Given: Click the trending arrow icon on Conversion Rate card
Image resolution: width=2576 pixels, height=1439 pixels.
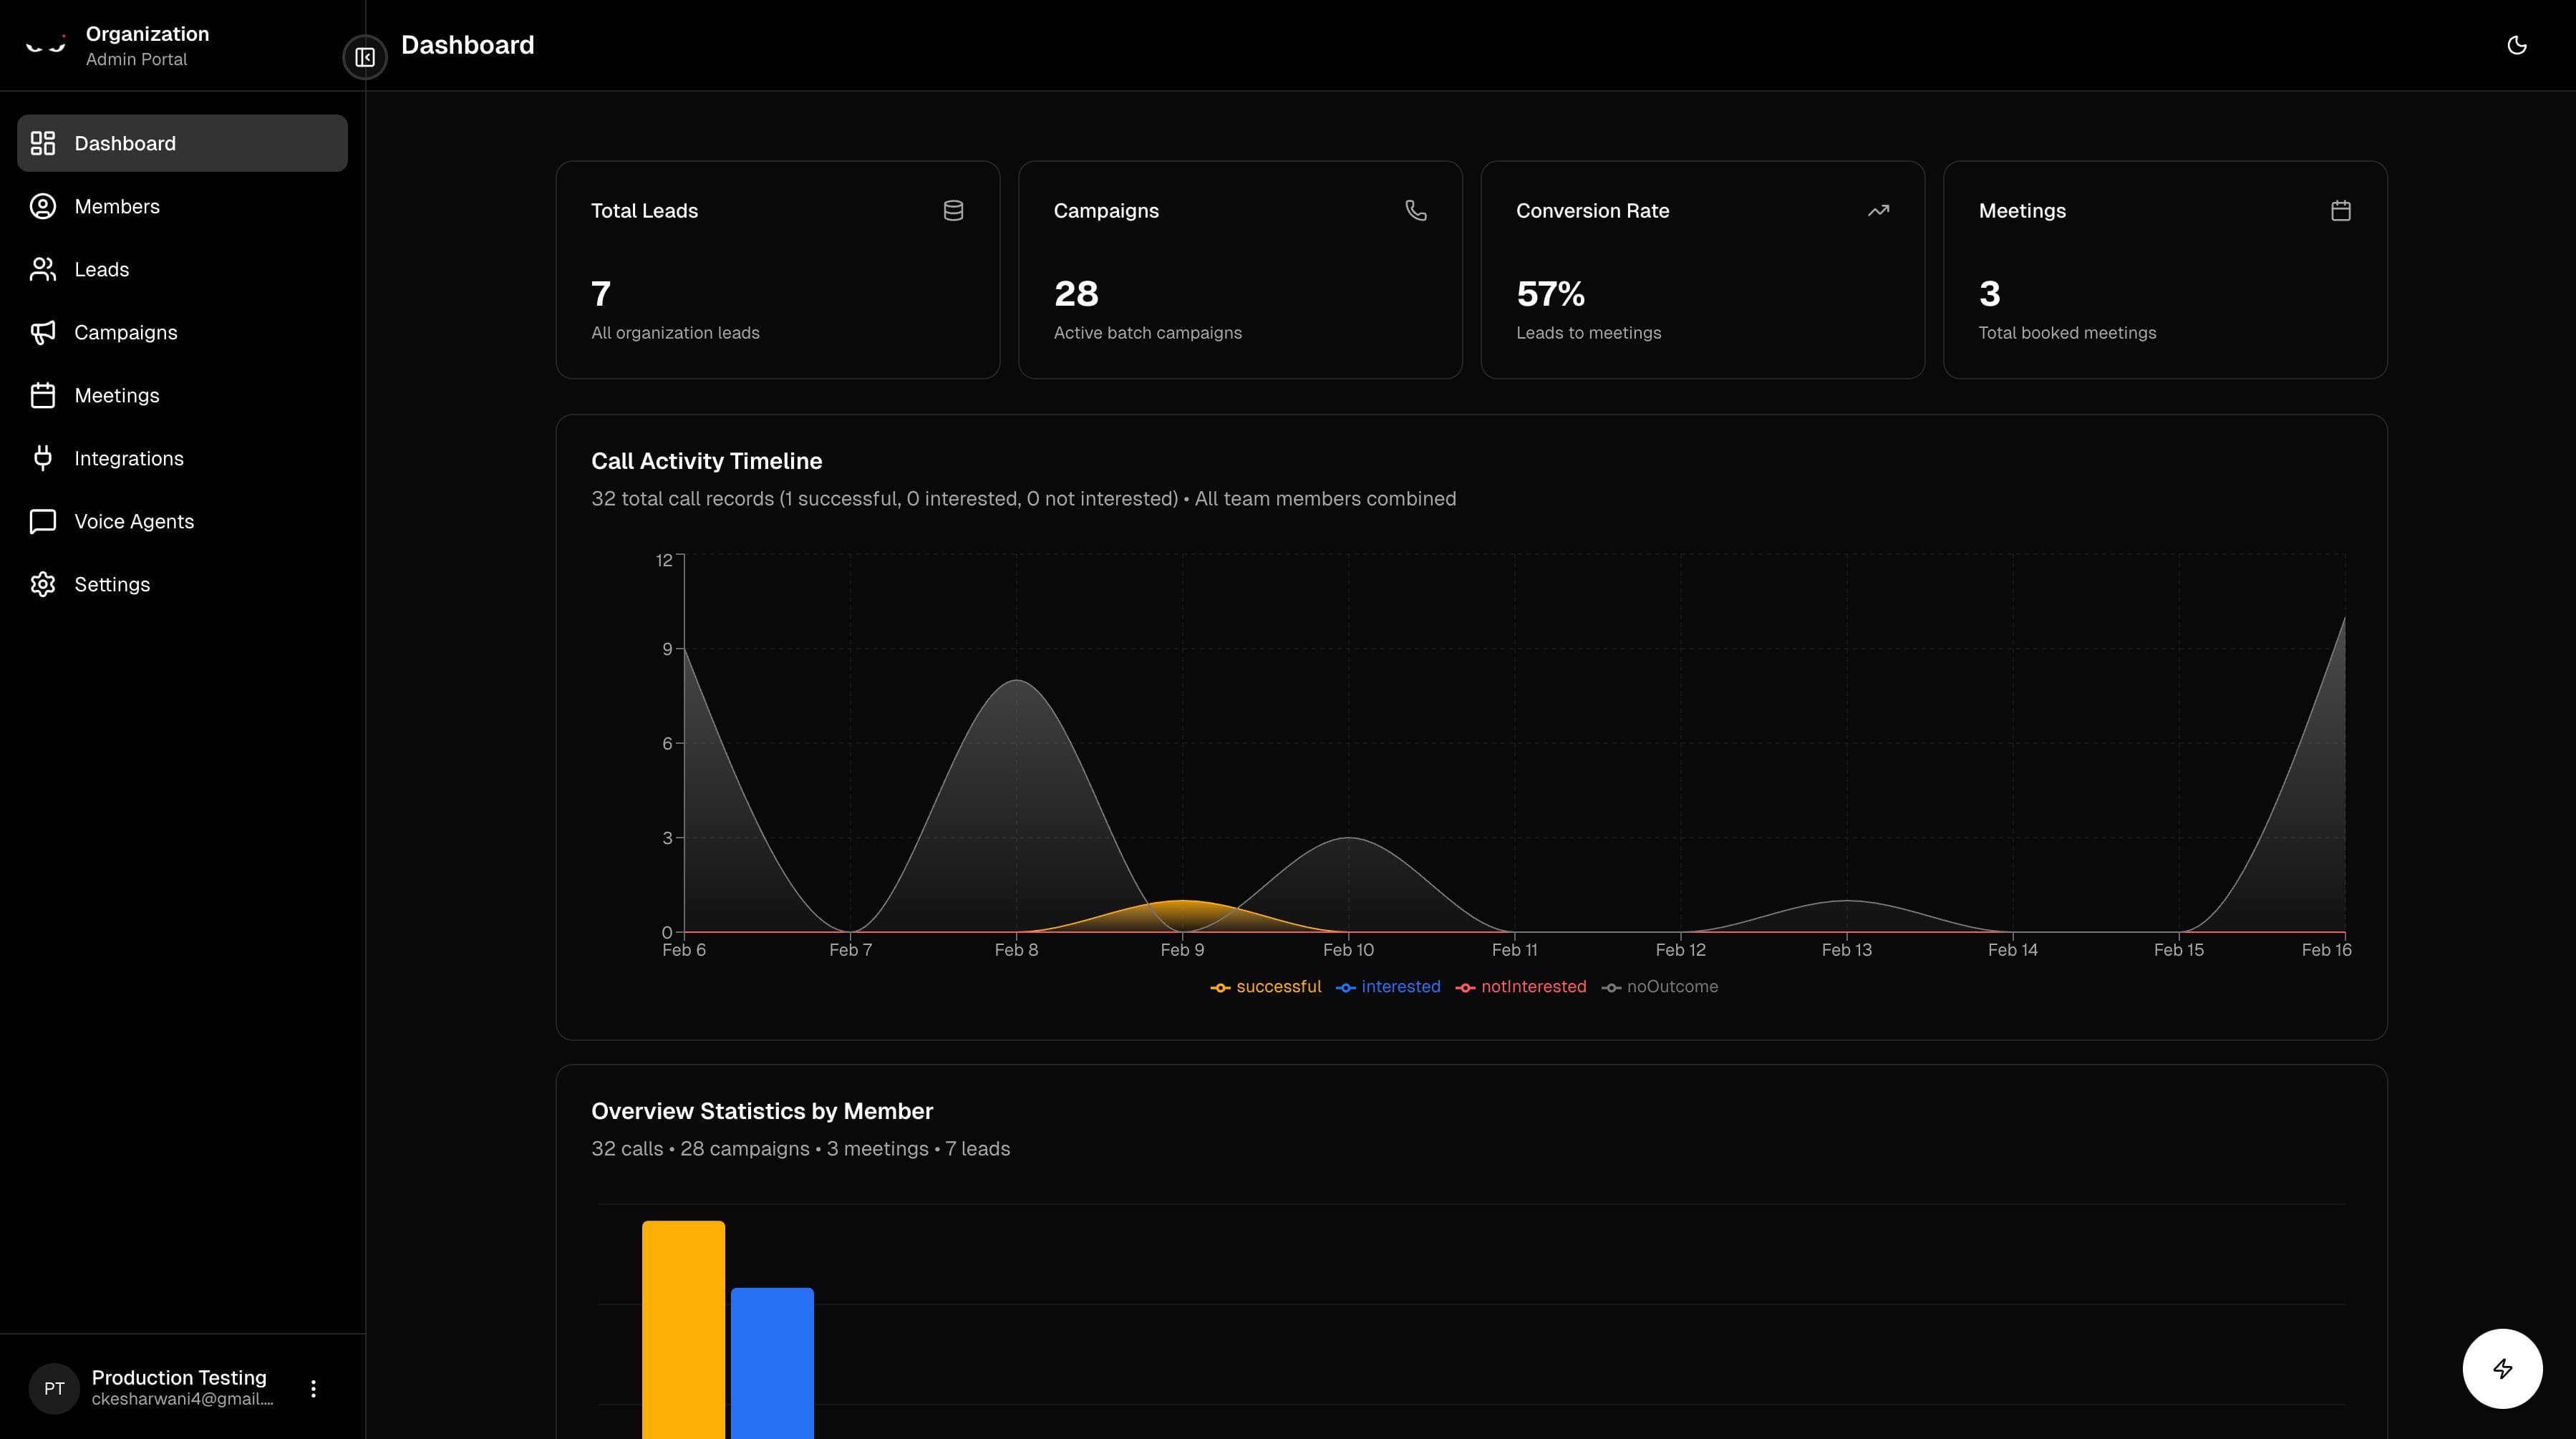Looking at the screenshot, I should tap(1878, 210).
